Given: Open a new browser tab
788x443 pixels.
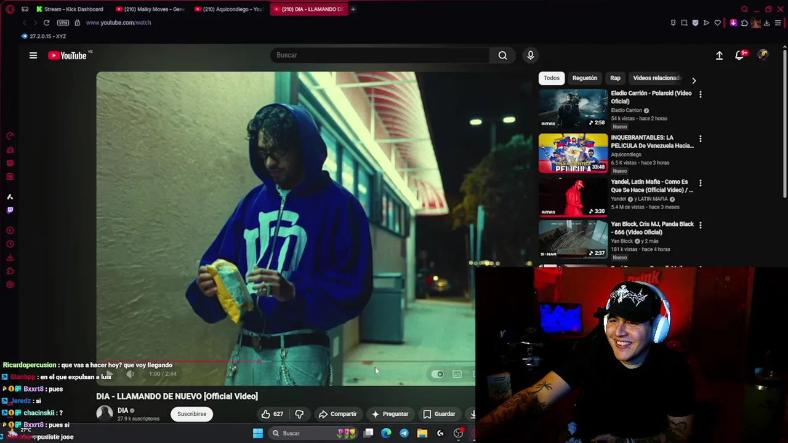Looking at the screenshot, I should (x=353, y=9).
